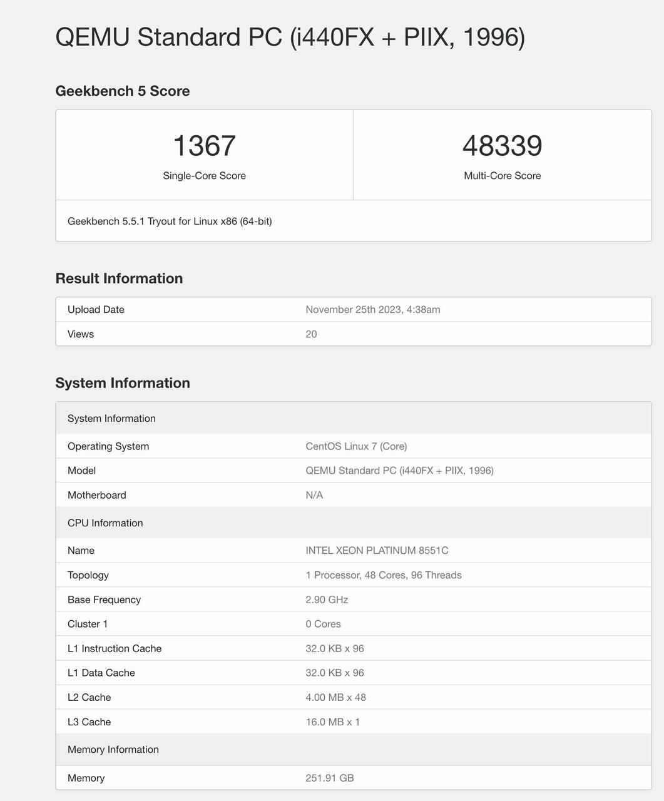
Task: Click the "CPU Information" table header
Action: [354, 523]
